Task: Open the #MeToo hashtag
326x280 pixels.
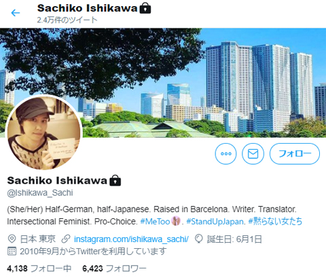Action: [x=155, y=221]
